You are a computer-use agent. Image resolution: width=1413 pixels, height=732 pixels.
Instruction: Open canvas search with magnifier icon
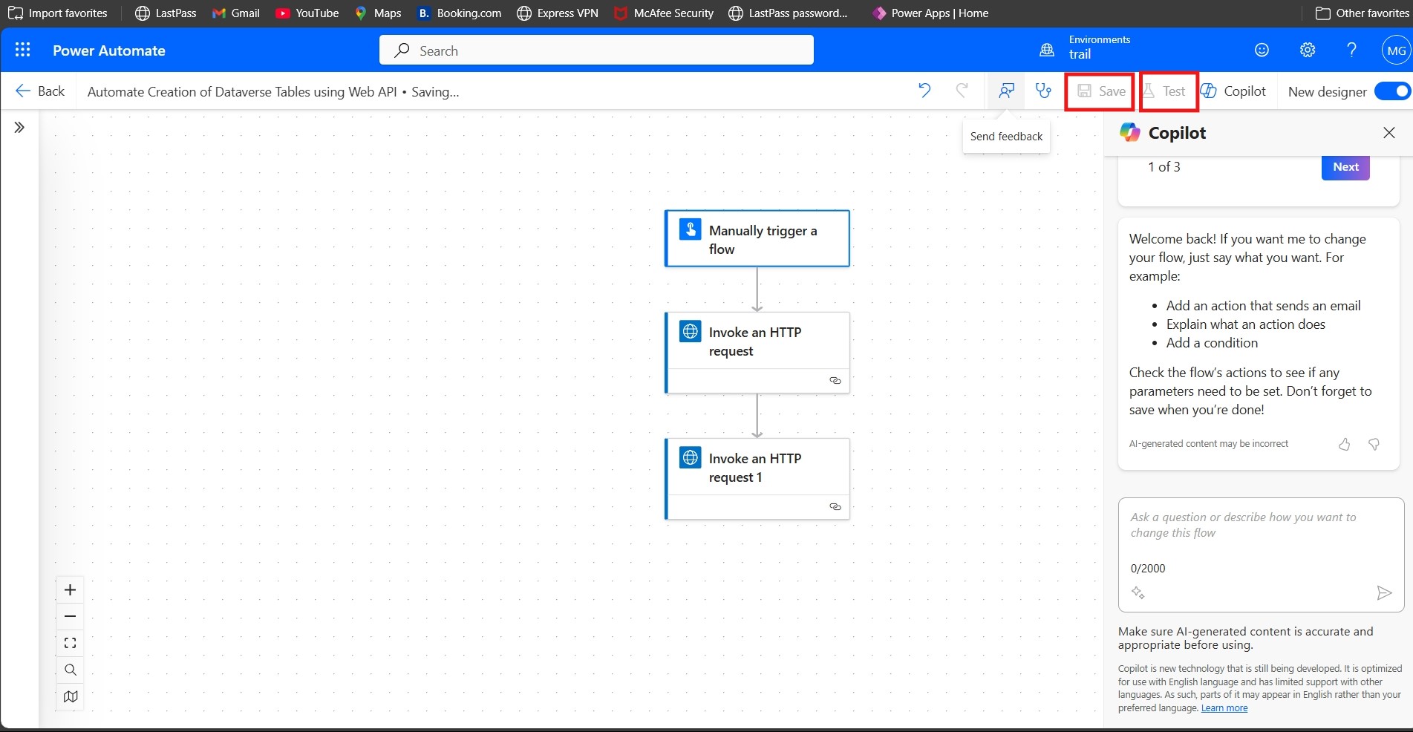pyautogui.click(x=70, y=670)
